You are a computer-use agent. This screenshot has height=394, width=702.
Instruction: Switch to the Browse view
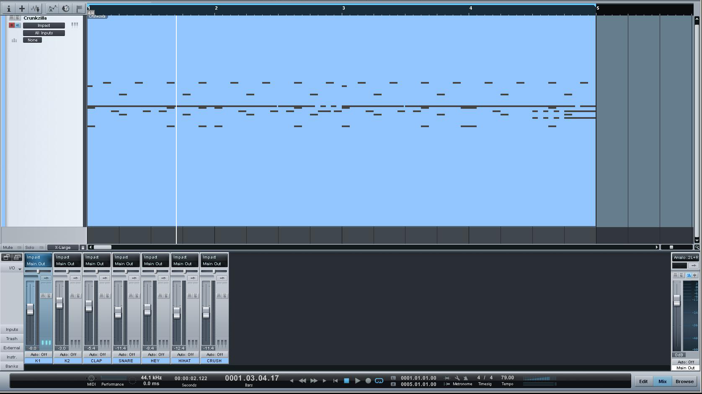coord(684,381)
